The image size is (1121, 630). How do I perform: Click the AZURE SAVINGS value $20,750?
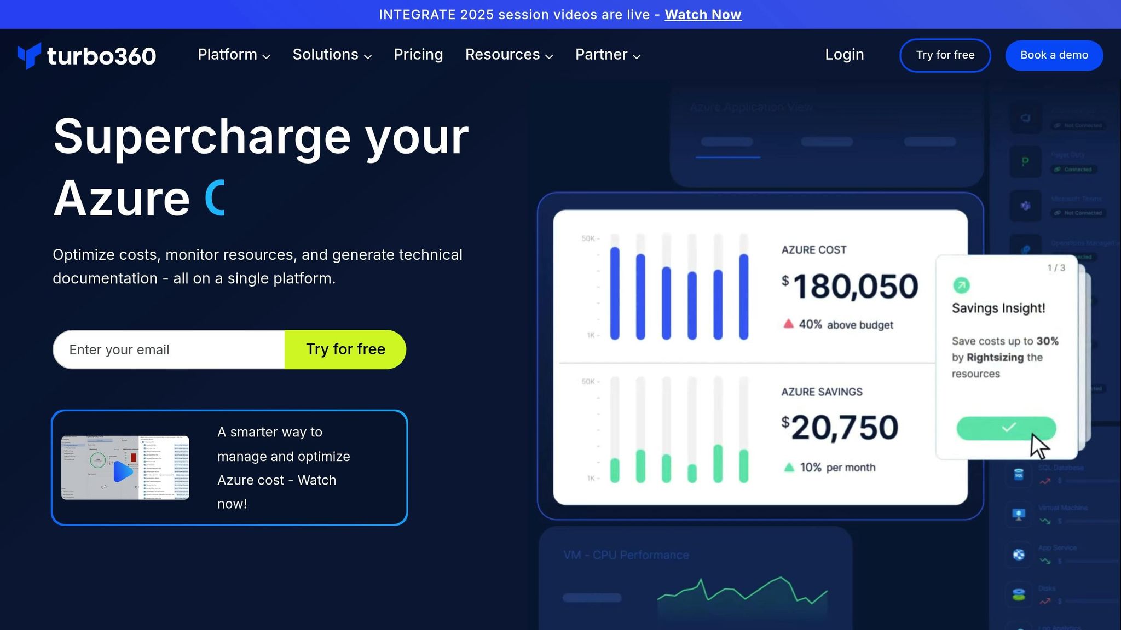[840, 427]
